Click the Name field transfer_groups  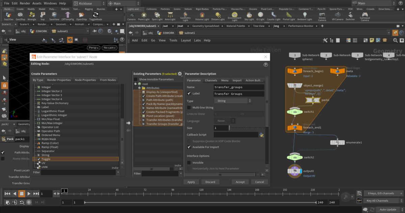coord(239,87)
